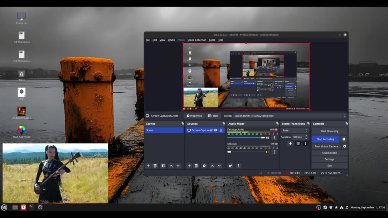Image resolution: width=388 pixels, height=218 pixels.
Task: Select the Scene item in Scenes list
Action: pyautogui.click(x=164, y=130)
